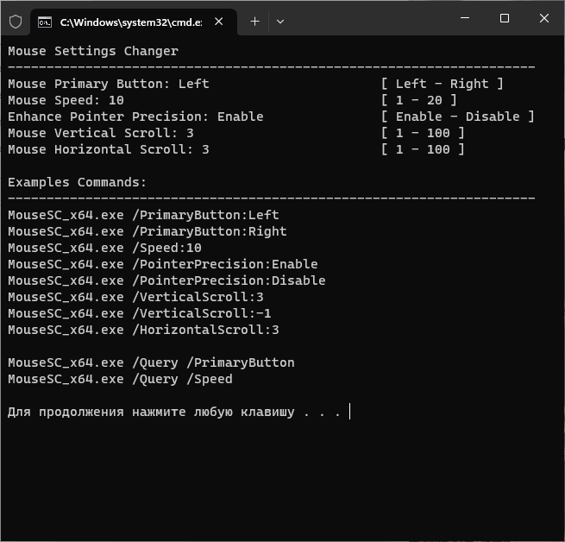Close the cmd.exe tab

pyautogui.click(x=220, y=22)
